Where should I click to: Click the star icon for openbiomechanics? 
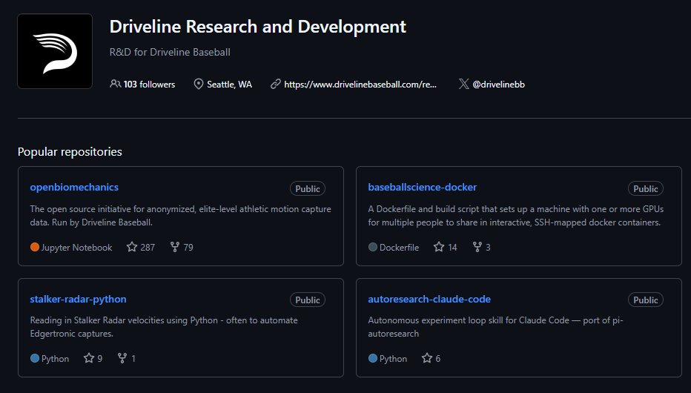click(132, 247)
